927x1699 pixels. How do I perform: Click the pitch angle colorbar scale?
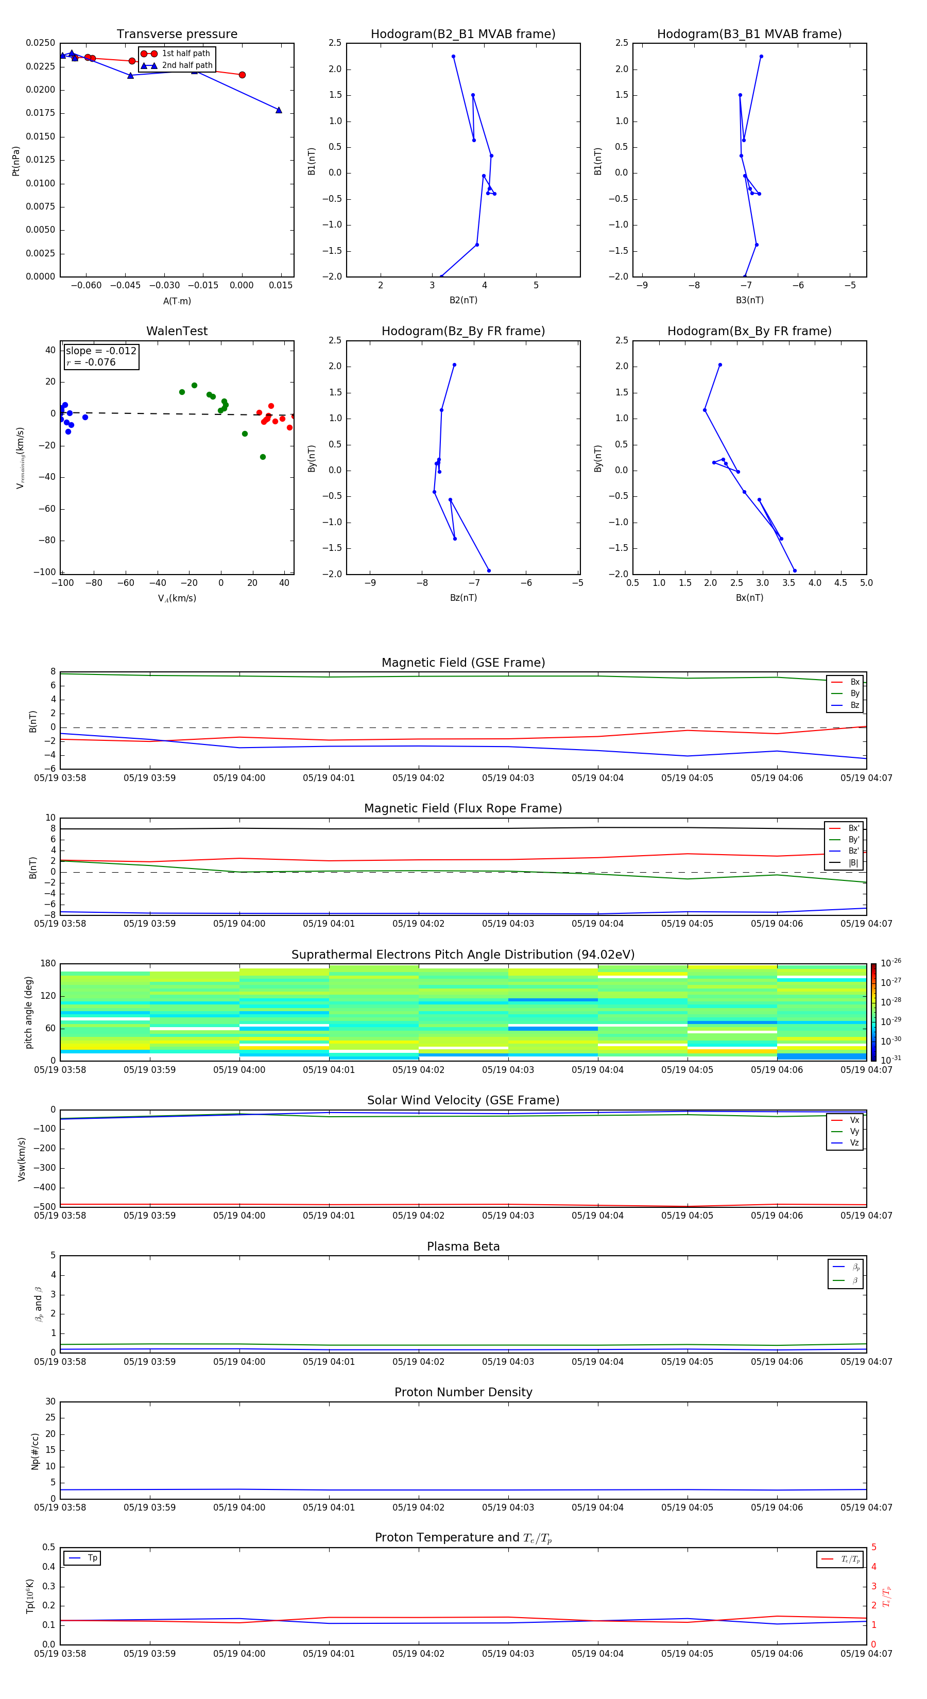click(x=873, y=1011)
